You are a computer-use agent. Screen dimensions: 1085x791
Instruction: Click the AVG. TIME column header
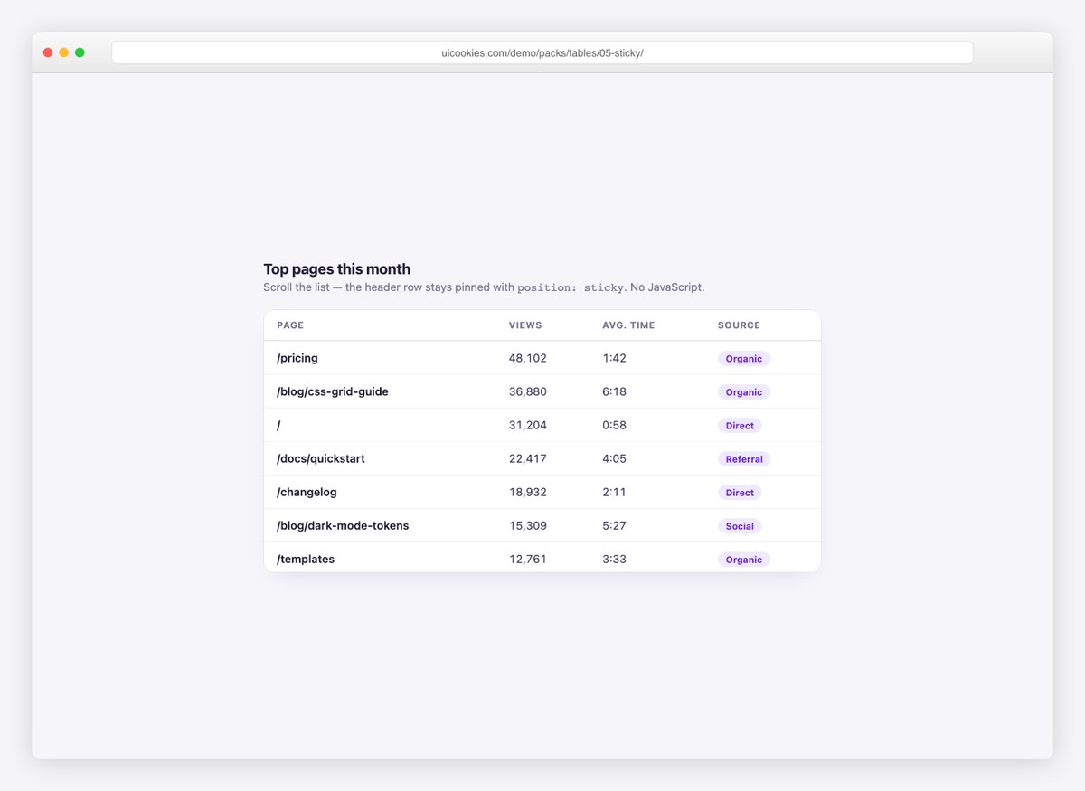[628, 325]
